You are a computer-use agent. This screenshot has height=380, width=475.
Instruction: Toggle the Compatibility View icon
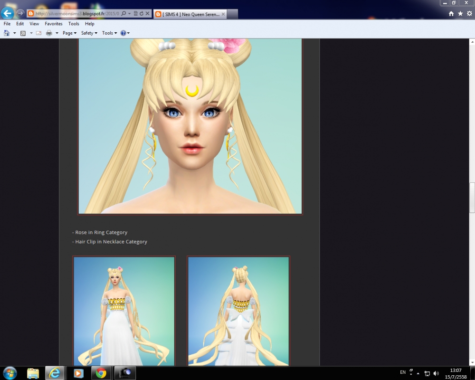point(136,14)
